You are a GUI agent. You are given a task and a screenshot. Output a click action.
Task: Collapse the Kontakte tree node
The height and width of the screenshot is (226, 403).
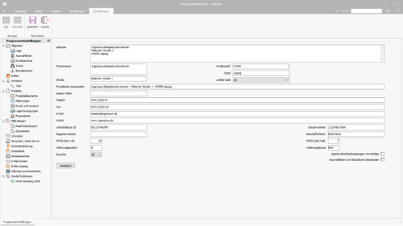pos(4,81)
